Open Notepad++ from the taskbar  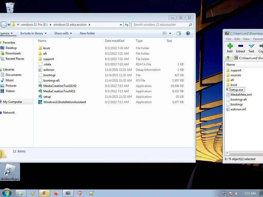(x=92, y=193)
